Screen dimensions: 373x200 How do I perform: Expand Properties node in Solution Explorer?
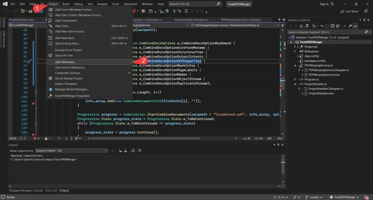295,47
